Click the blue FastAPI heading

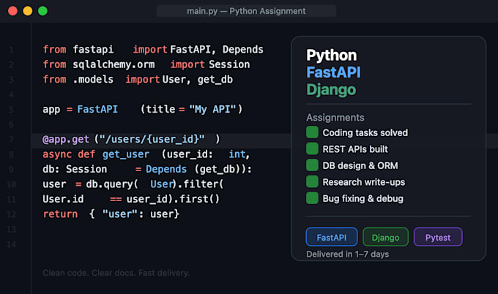(x=333, y=72)
